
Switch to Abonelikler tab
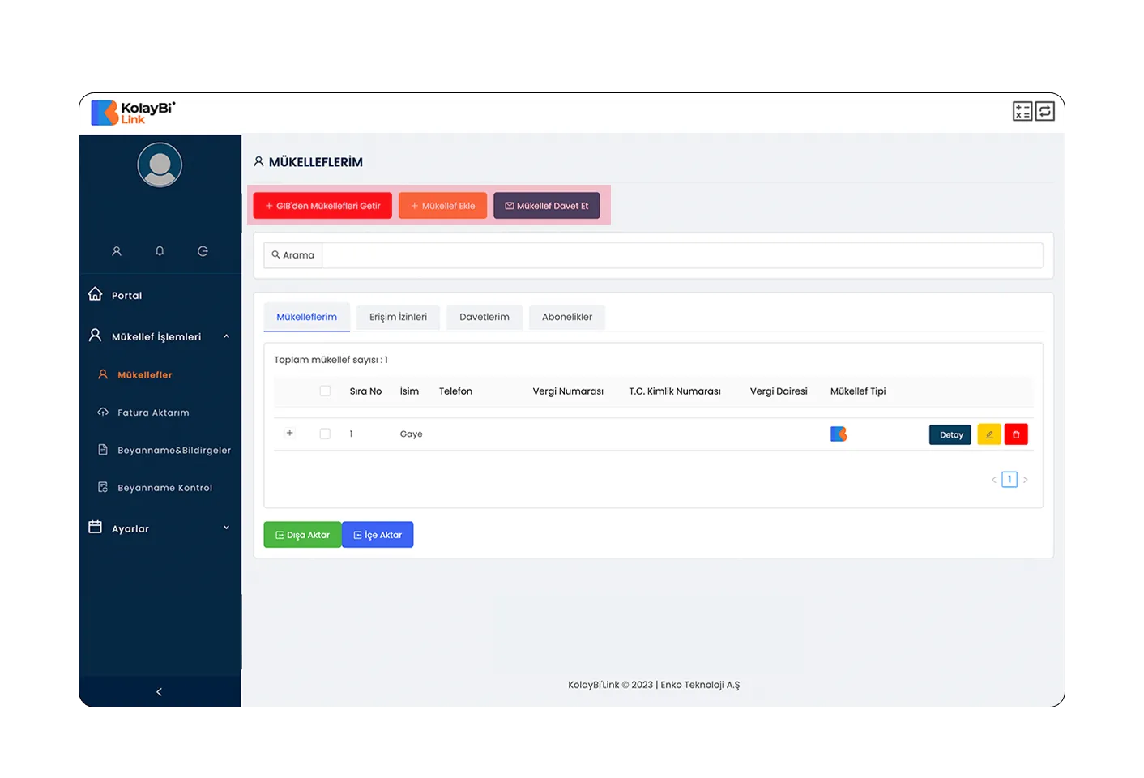[x=567, y=317]
